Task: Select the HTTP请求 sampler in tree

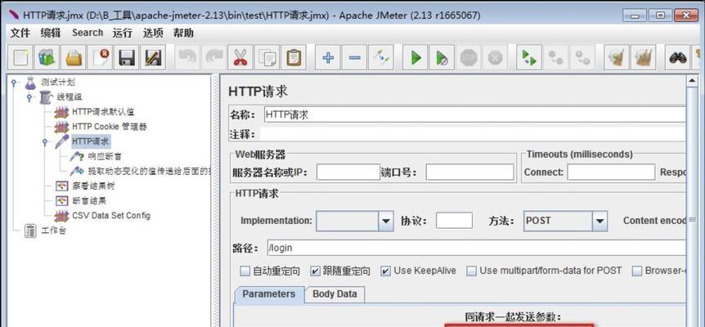Action: pyautogui.click(x=91, y=142)
